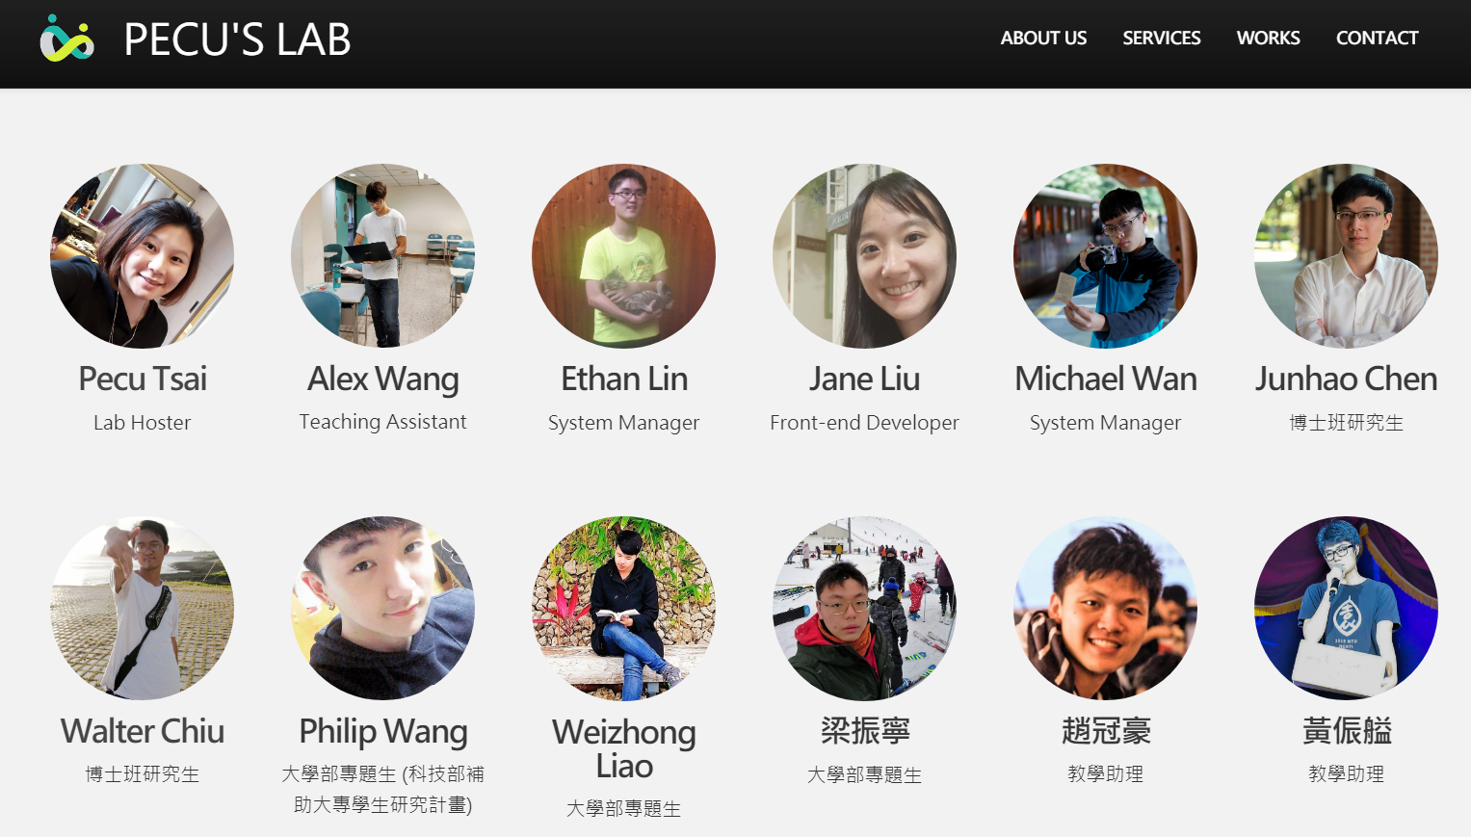Open the ABOUT US menu item
Image resolution: width=1471 pixels, height=837 pixels.
[1043, 39]
